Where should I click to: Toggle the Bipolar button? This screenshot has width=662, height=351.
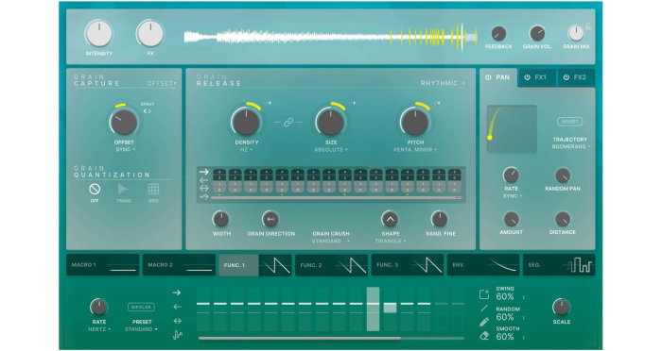[141, 308]
